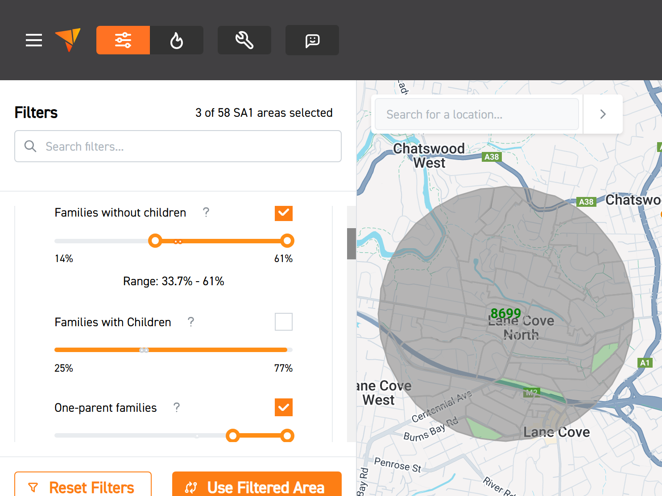The height and width of the screenshot is (496, 662).
Task: Show help for One-parent families
Action: pos(177,408)
